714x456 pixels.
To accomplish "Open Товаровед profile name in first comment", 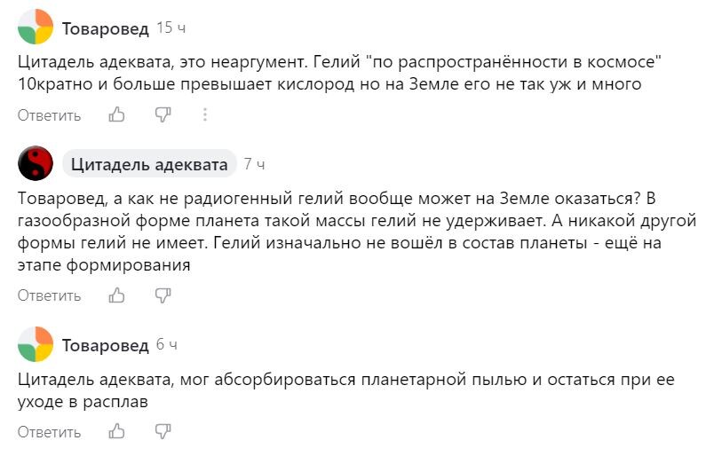I will coord(105,28).
